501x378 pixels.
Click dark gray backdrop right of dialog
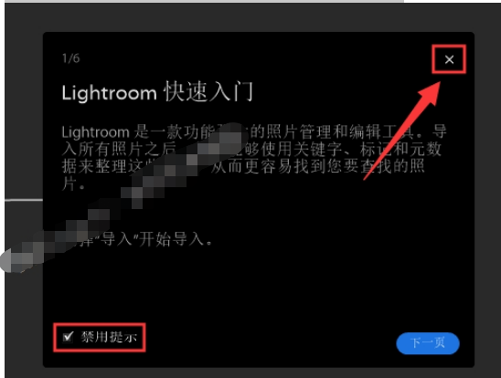tap(487, 198)
